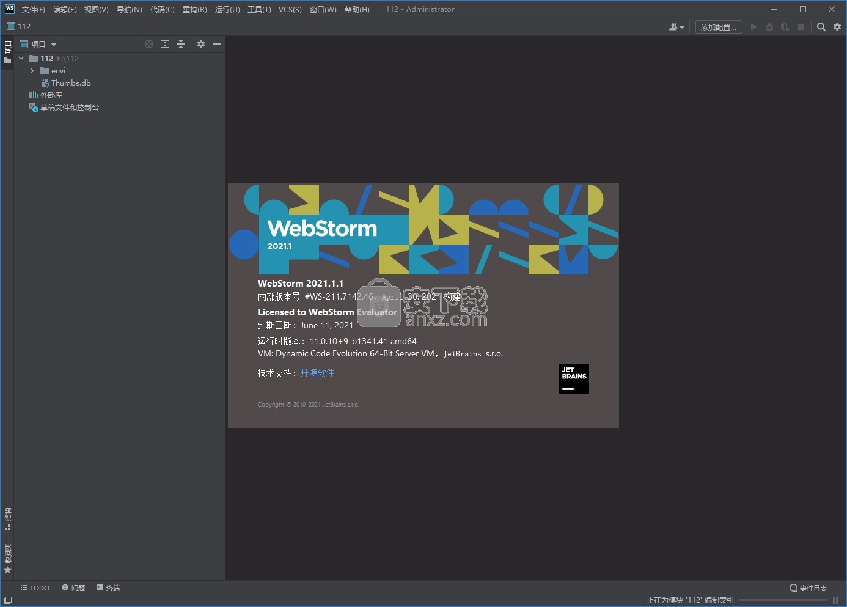Open the 文件(F) menu
Image resolution: width=847 pixels, height=607 pixels.
point(33,9)
